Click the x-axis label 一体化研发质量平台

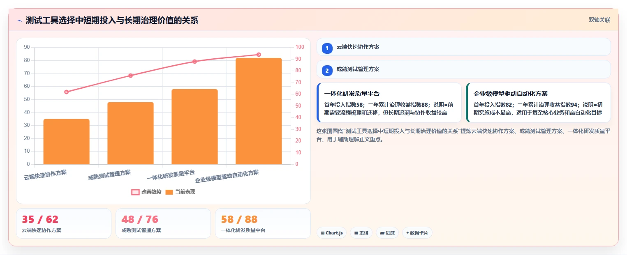pyautogui.click(x=171, y=175)
